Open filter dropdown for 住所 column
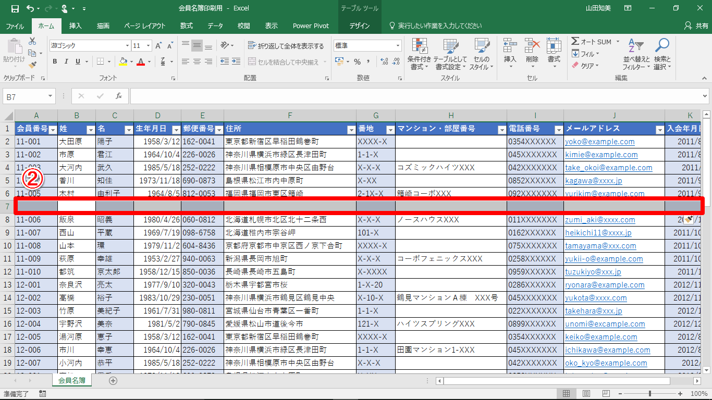This screenshot has width=712, height=400. pos(351,129)
